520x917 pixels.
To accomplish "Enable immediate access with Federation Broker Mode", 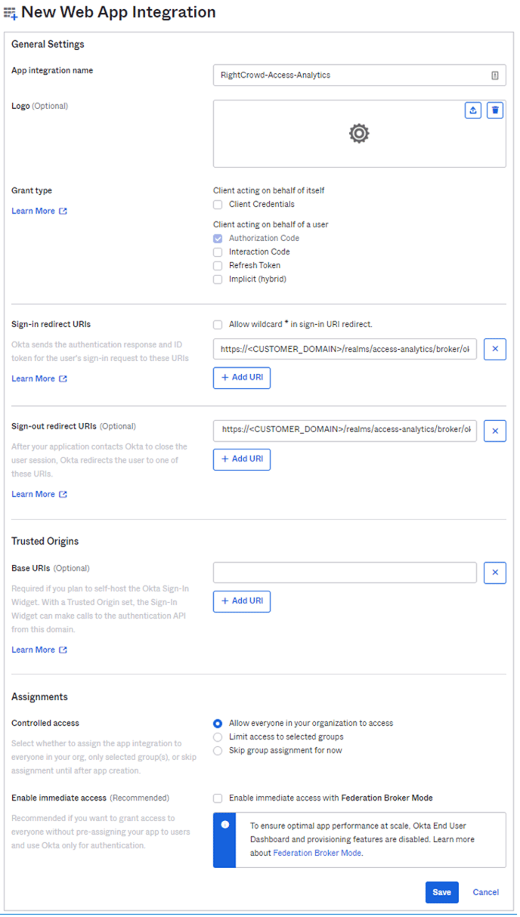I will point(218,798).
